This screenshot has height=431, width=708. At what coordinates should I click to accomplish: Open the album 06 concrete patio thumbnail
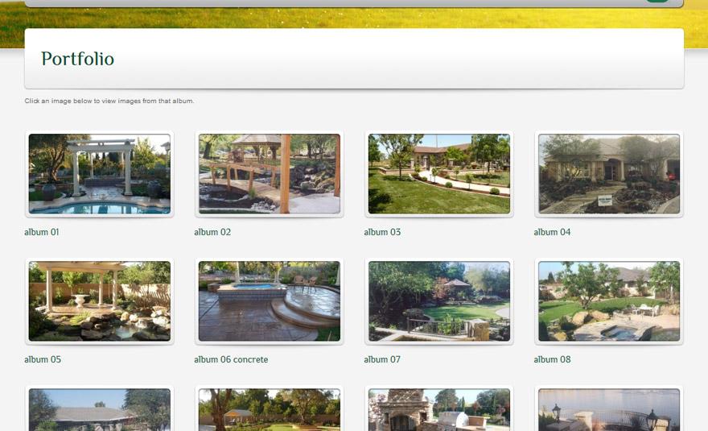point(269,301)
